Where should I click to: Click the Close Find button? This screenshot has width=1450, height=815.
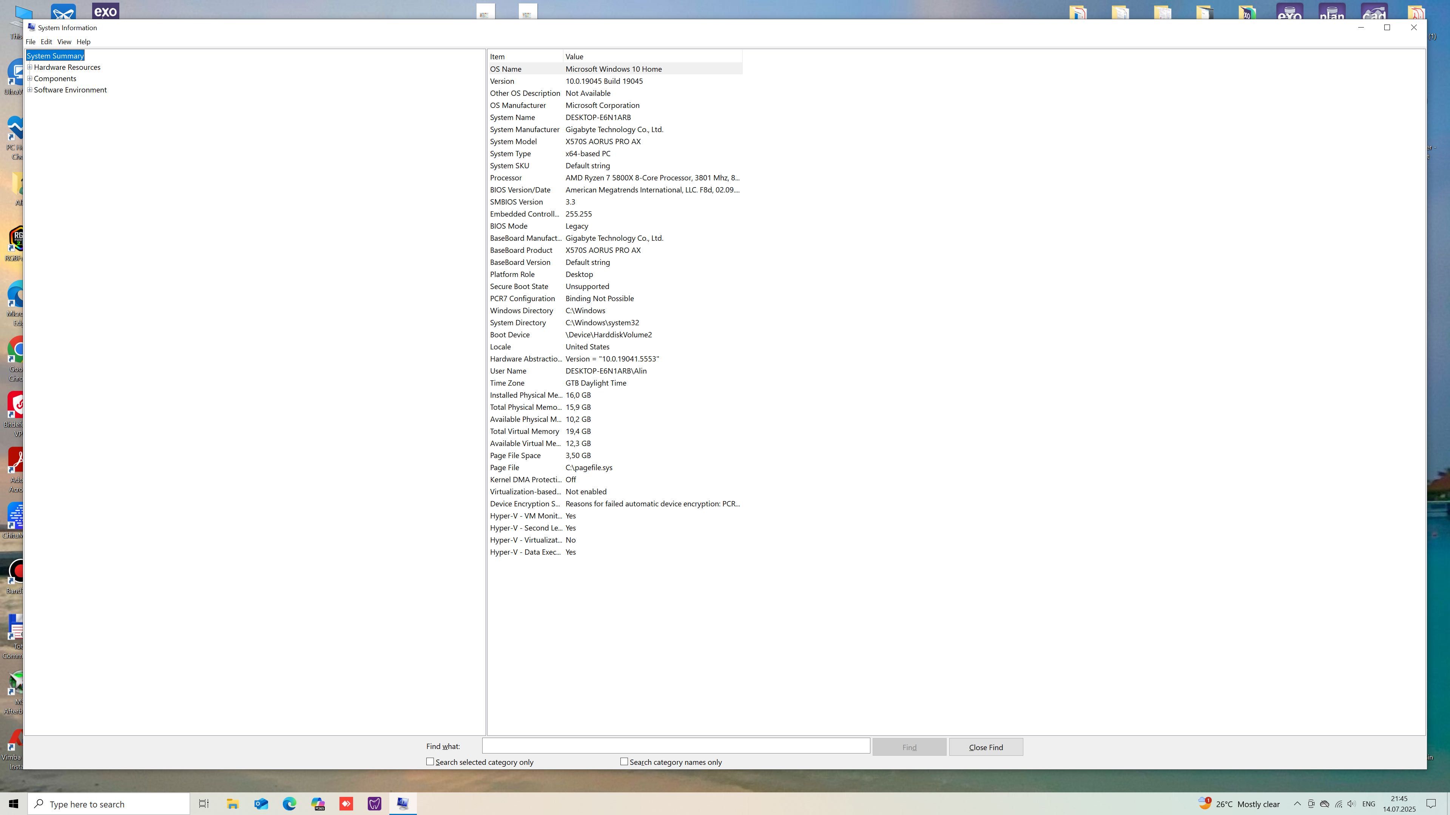coord(986,747)
